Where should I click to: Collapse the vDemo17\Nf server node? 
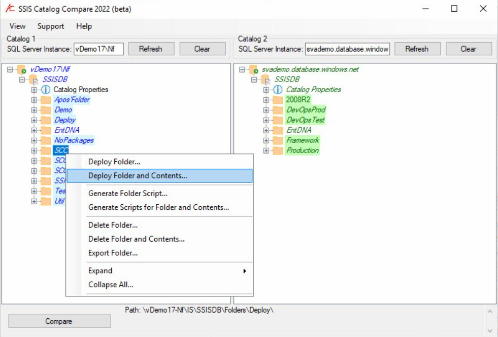pyautogui.click(x=10, y=69)
